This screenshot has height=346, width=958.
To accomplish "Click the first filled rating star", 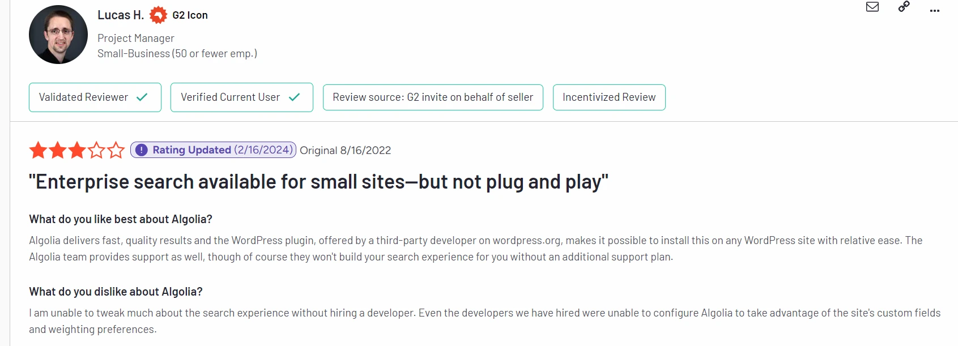I will click(39, 151).
